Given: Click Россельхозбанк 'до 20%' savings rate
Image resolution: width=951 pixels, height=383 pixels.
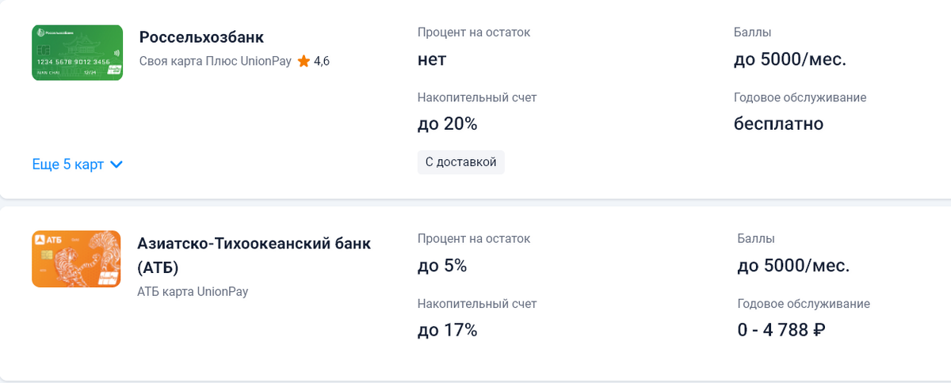Looking at the screenshot, I should 447,124.
